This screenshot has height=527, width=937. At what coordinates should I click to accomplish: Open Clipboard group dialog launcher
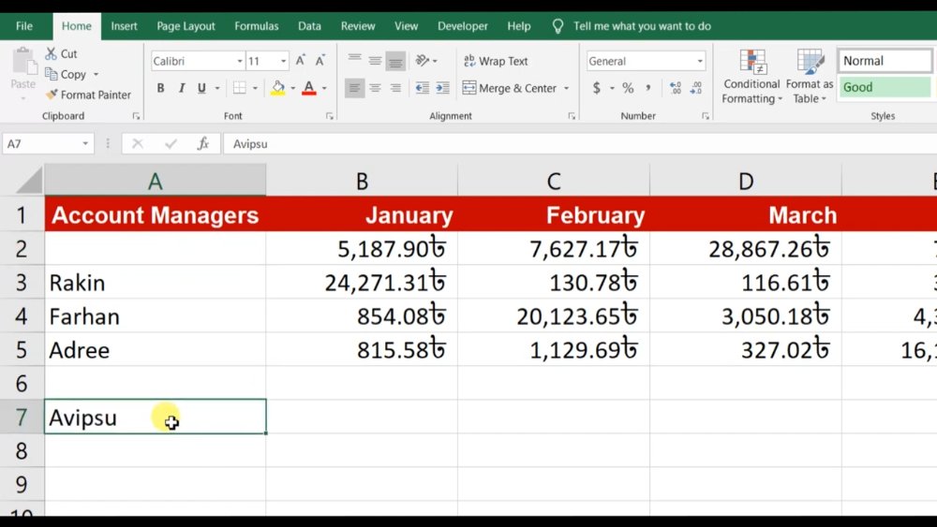point(136,116)
